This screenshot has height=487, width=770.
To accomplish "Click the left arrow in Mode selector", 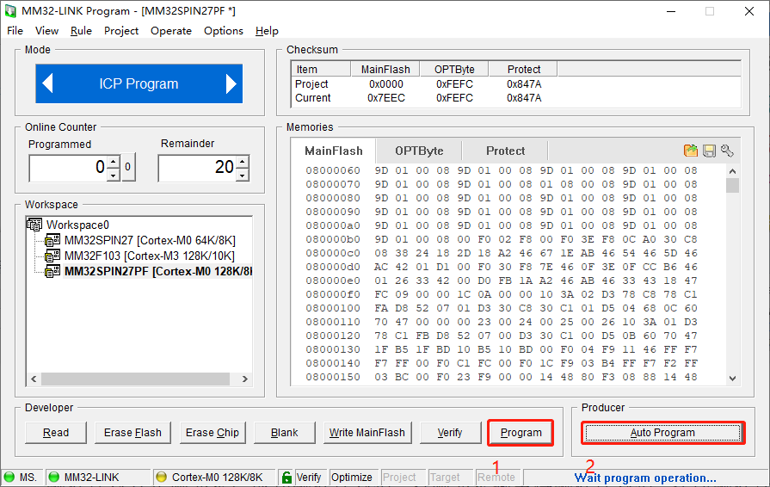I will click(47, 83).
